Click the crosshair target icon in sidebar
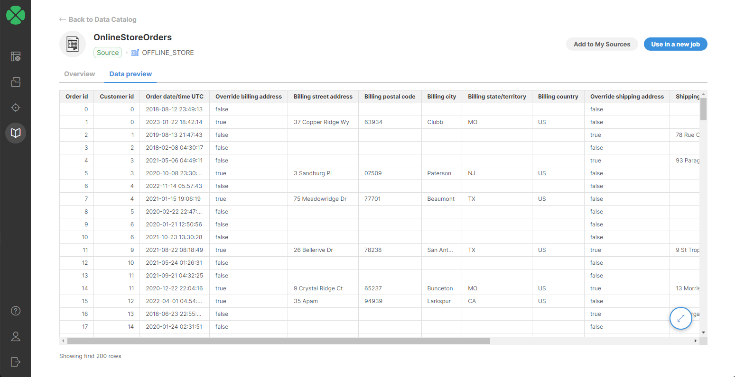735x377 pixels. (x=16, y=108)
